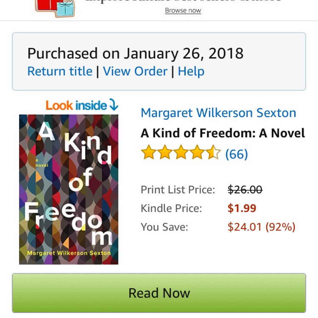Image resolution: width=318 pixels, height=318 pixels.
Task: Click the Kindle Price $1.99
Action: click(x=242, y=208)
